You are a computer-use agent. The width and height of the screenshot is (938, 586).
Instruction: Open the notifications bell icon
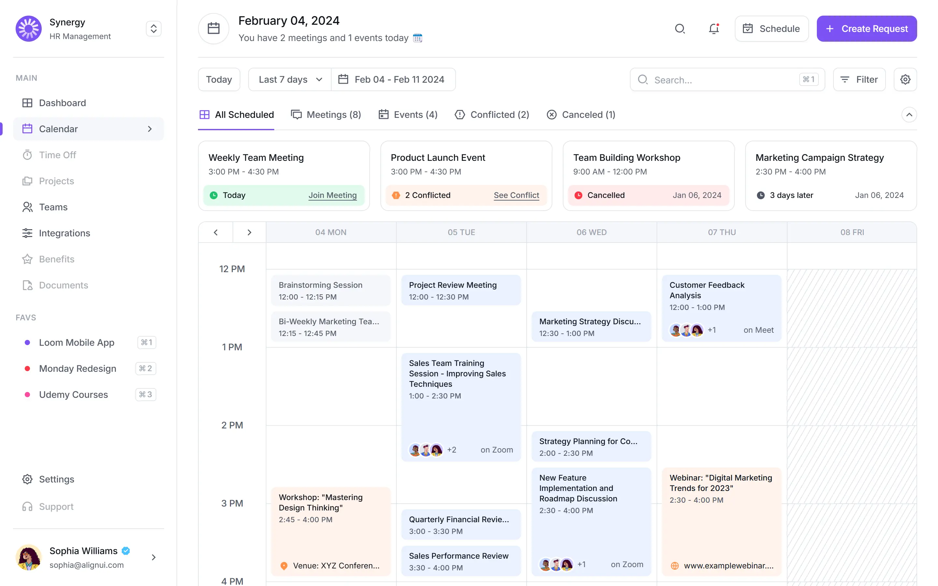click(x=714, y=29)
